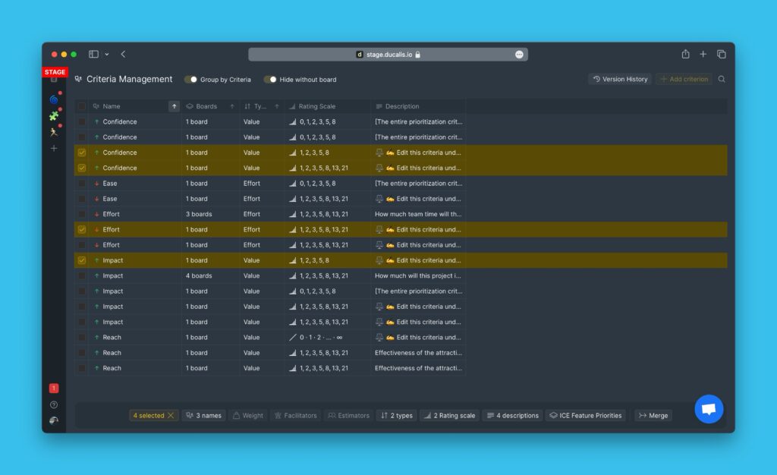Clear selection via 4 selected X

[171, 416]
